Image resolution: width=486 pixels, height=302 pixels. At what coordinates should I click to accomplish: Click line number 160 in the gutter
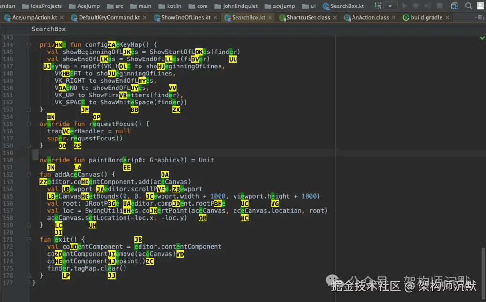click(8, 160)
